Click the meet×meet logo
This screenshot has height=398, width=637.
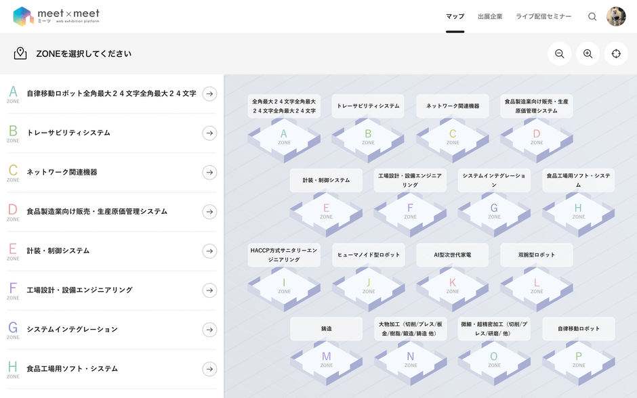[56, 16]
